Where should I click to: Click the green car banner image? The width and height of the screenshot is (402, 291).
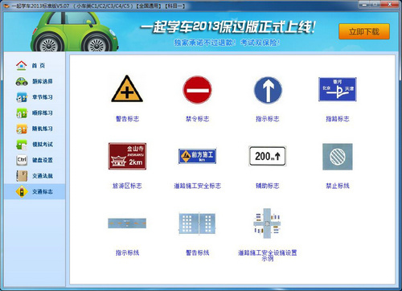click(x=75, y=31)
